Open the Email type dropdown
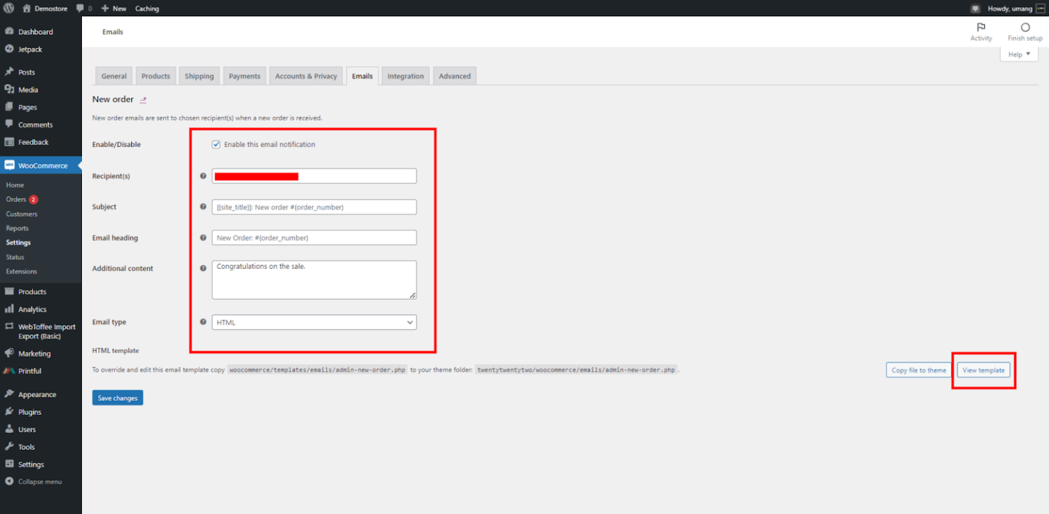The image size is (1049, 514). [x=314, y=322]
